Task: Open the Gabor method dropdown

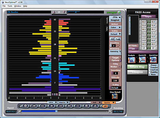Action: [x=115, y=27]
